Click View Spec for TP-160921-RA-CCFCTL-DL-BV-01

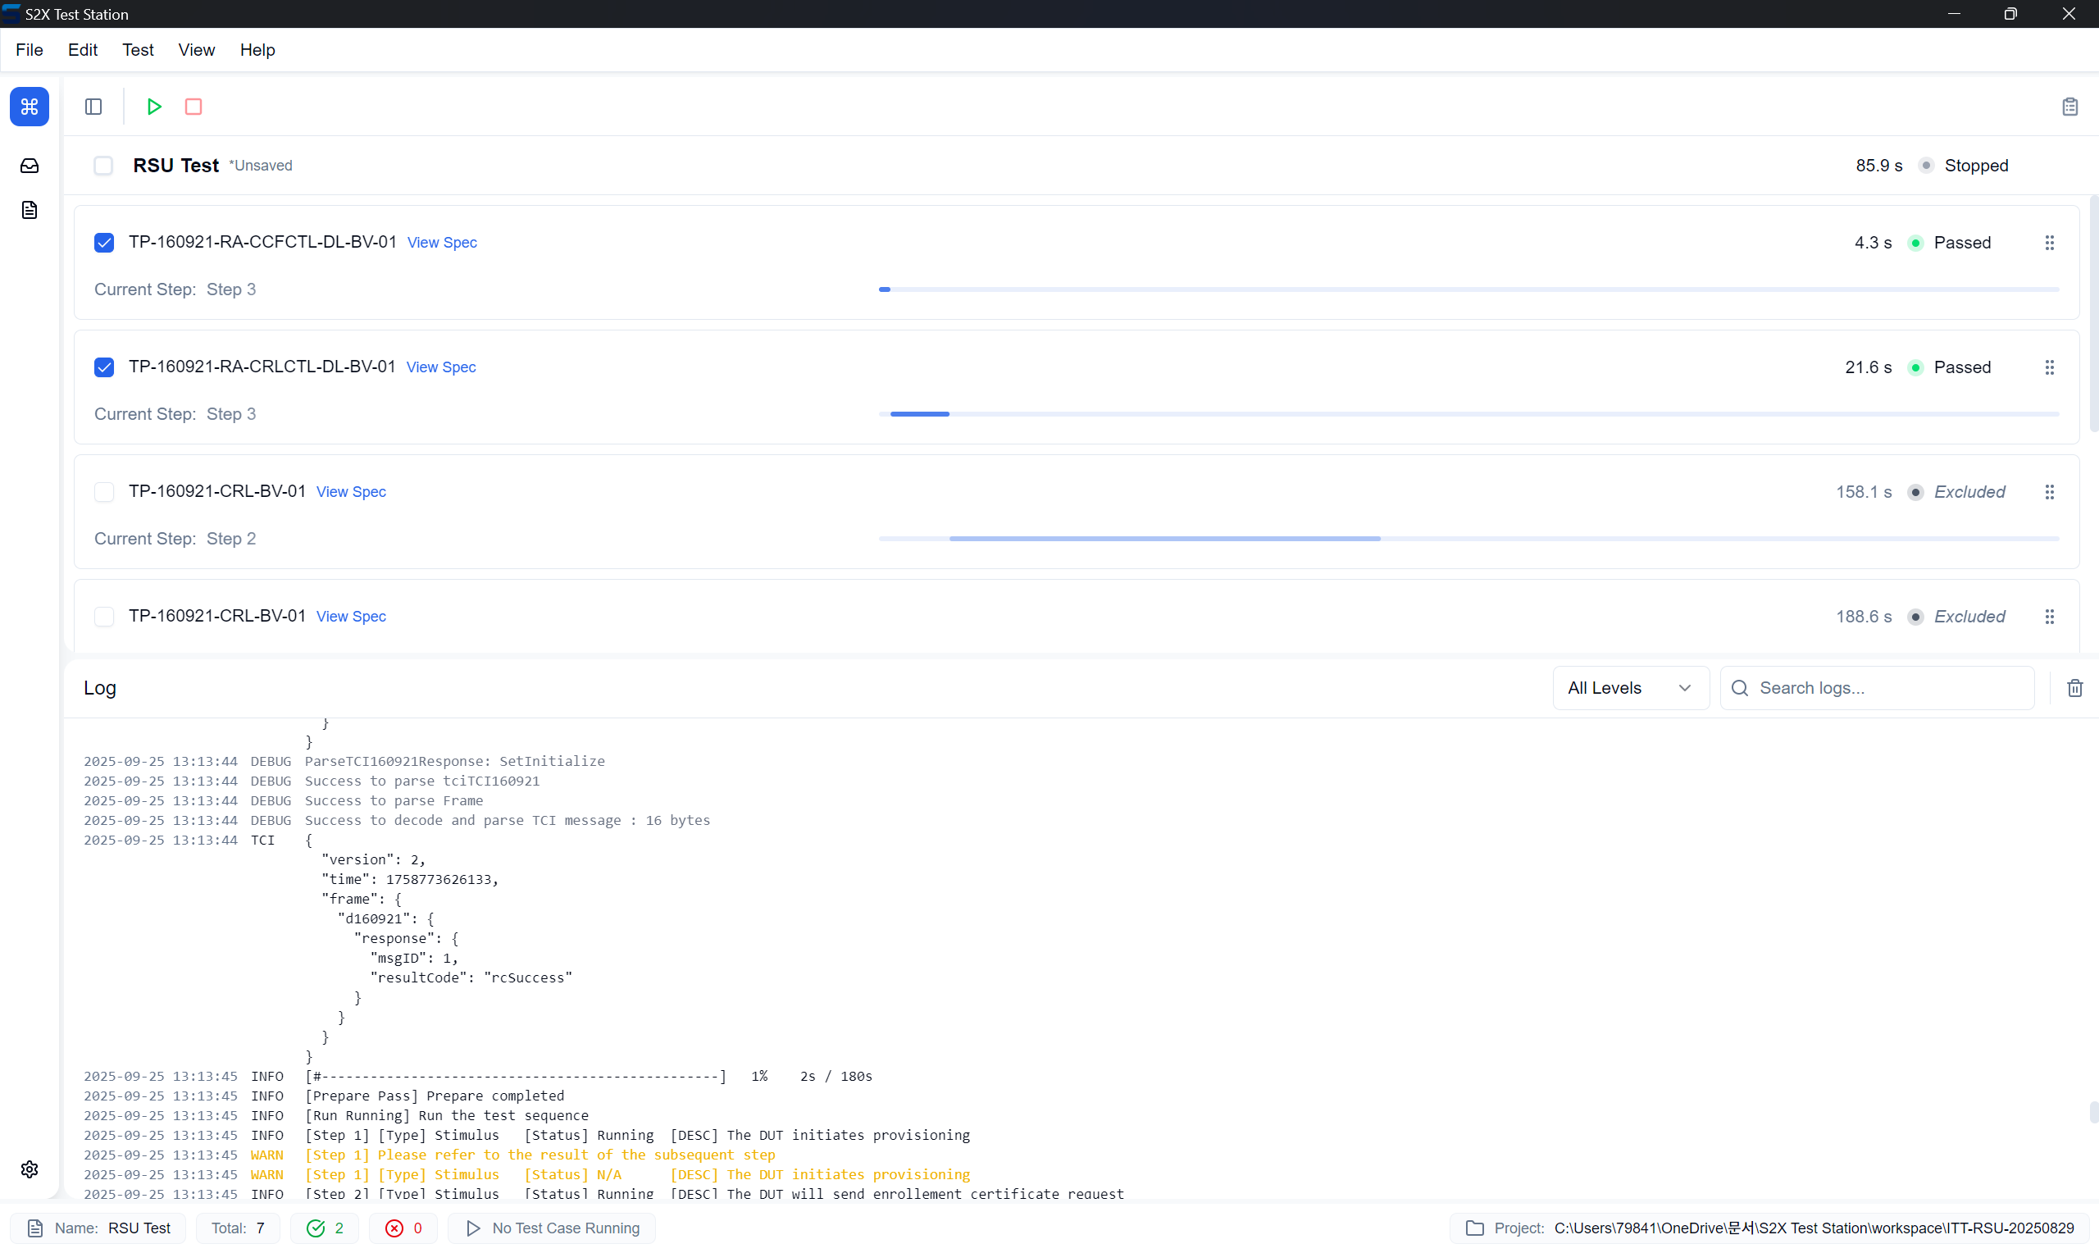pos(441,243)
